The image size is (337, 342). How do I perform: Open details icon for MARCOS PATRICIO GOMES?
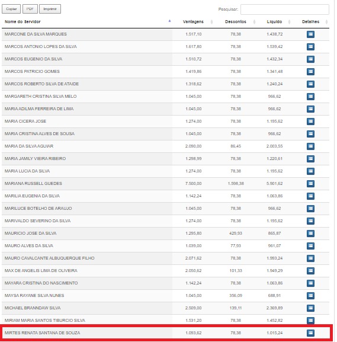click(310, 72)
